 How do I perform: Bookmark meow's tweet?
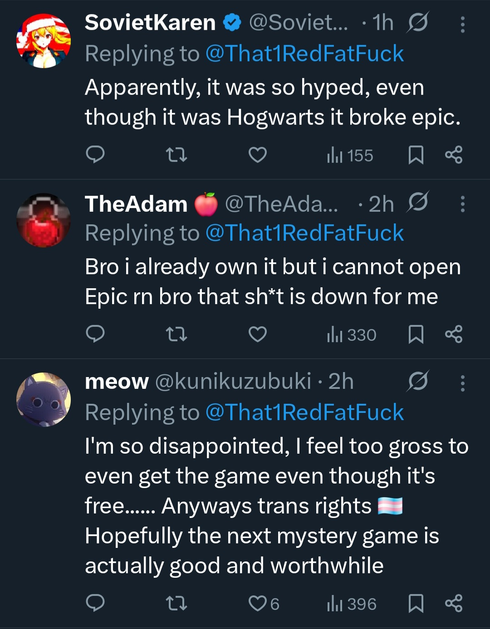[416, 604]
